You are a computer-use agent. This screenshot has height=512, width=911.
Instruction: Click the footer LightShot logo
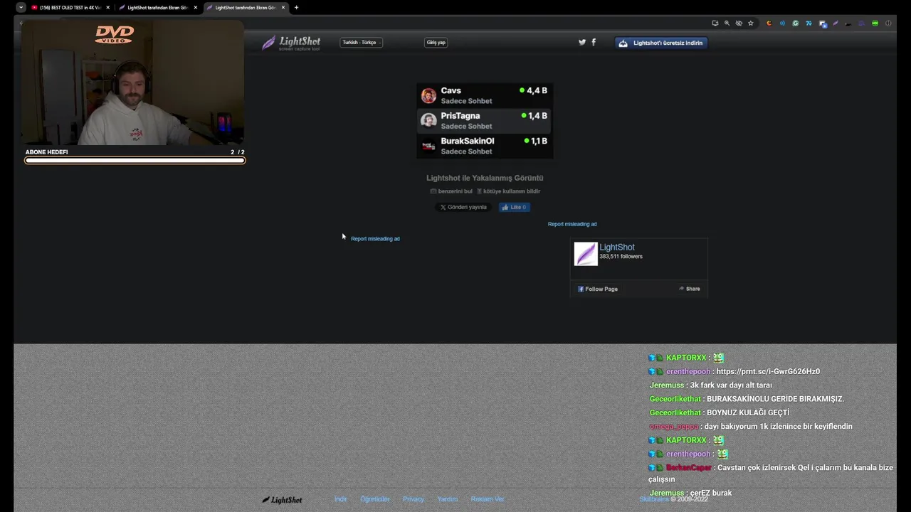(x=282, y=500)
